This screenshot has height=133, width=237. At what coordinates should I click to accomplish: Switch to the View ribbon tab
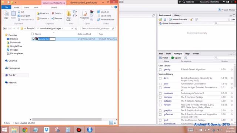tap(36, 7)
